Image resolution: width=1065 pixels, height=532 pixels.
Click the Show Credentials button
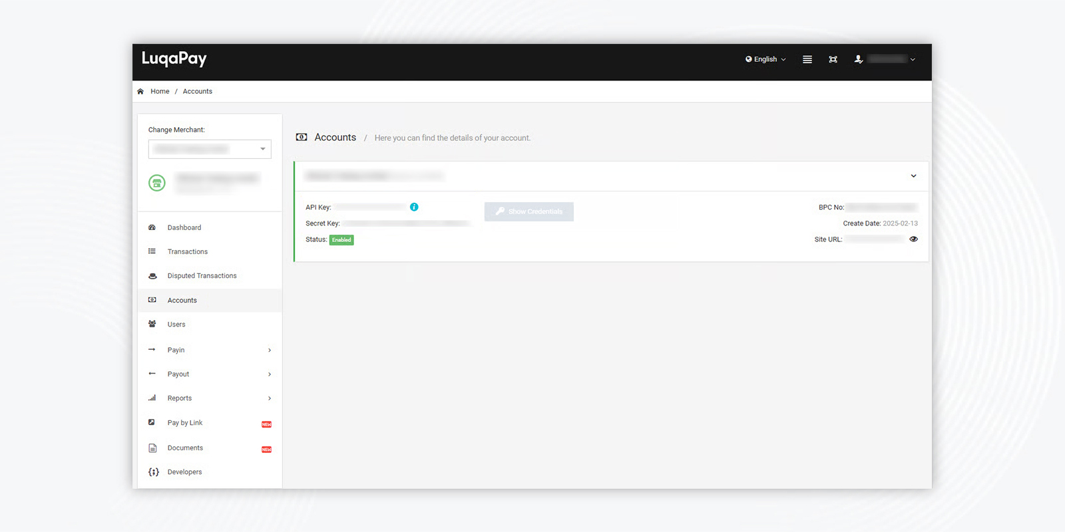(529, 211)
